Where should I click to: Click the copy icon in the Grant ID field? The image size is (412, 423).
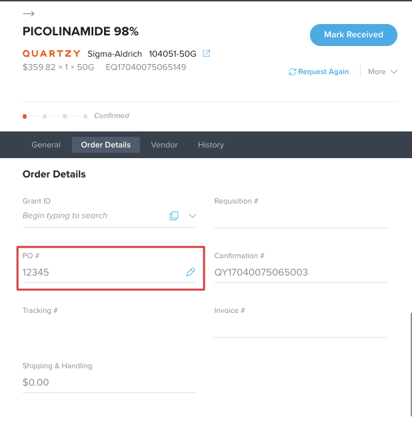click(x=173, y=216)
